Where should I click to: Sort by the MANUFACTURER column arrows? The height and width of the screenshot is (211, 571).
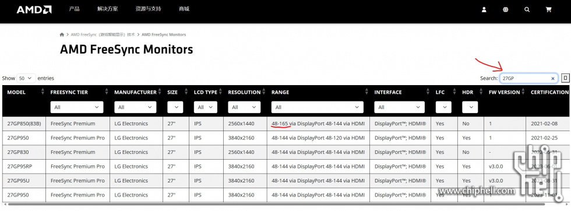[x=160, y=92]
